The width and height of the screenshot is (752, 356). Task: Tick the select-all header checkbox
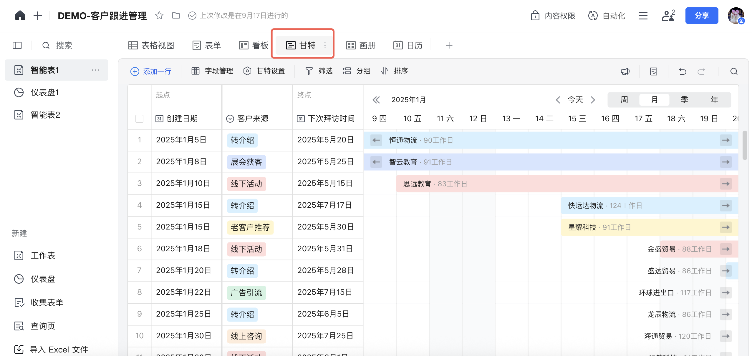pos(139,119)
